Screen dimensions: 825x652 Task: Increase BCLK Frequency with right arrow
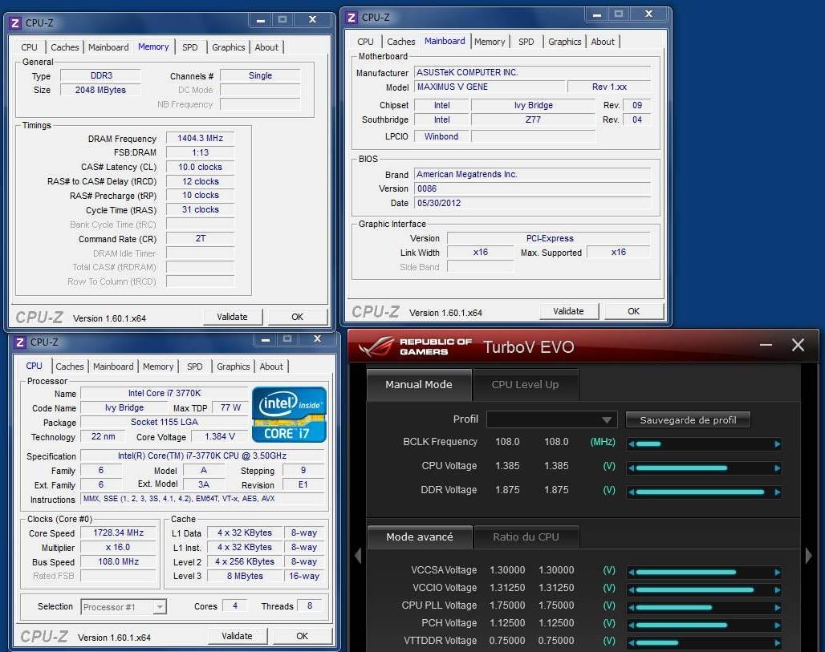point(777,444)
